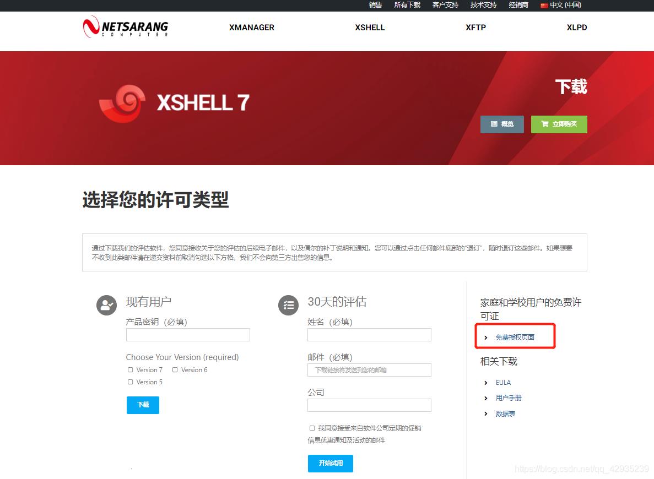
Task: Click the 30天的评估 section title
Action: pos(337,301)
